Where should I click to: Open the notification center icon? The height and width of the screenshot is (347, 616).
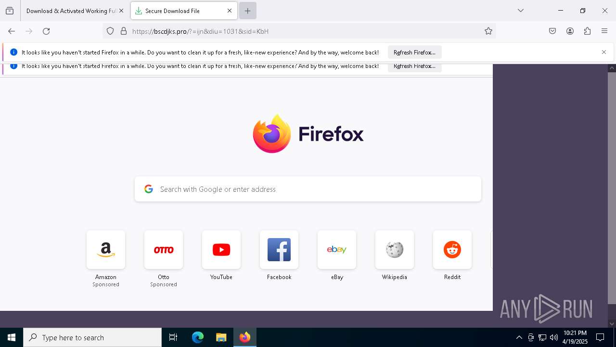click(600, 337)
